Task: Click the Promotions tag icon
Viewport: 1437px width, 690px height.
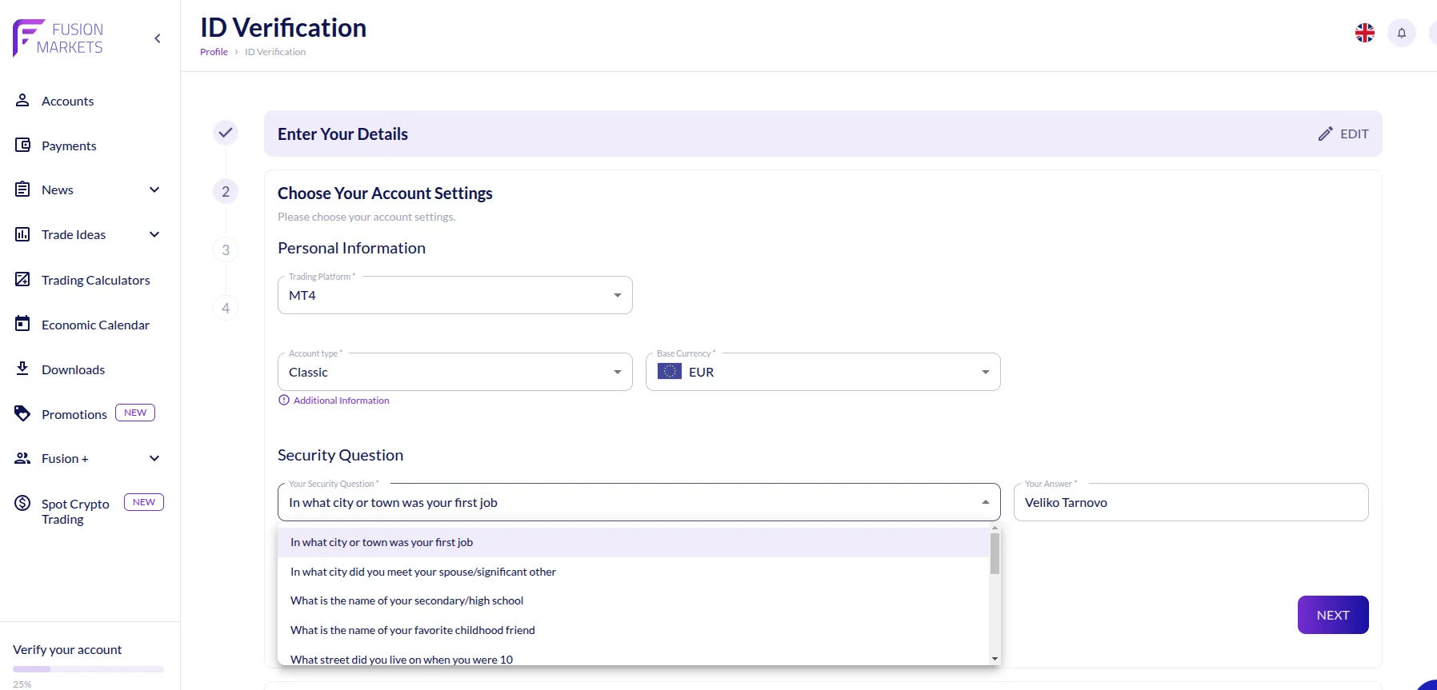Action: 22,413
